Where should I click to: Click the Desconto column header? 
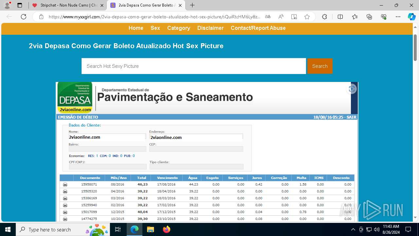(x=341, y=178)
